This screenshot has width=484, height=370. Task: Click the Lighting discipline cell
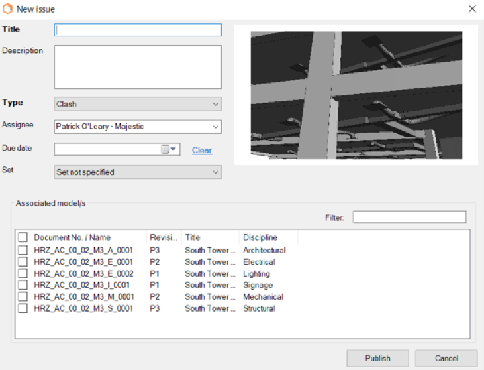click(x=256, y=274)
